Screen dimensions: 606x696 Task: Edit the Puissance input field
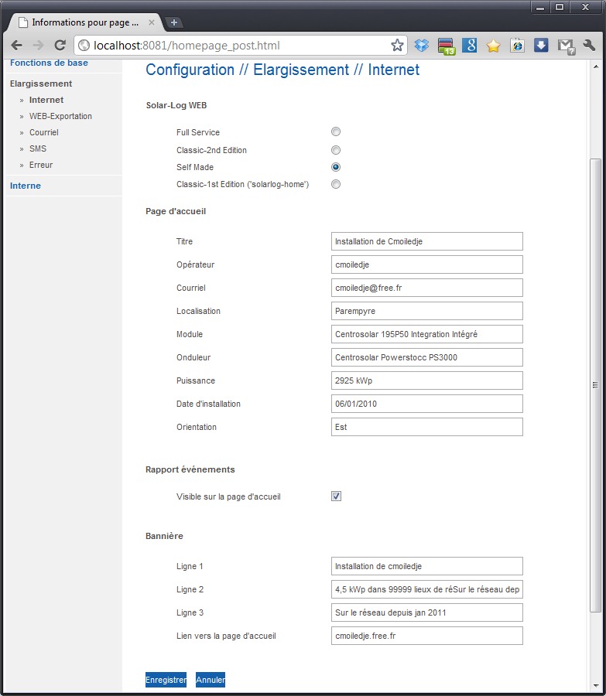click(x=427, y=380)
